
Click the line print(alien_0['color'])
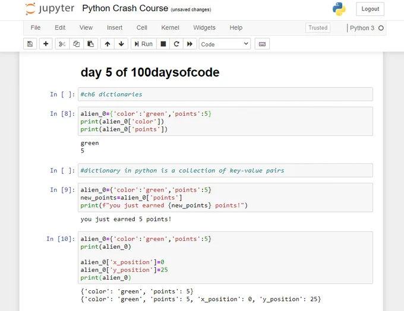pyautogui.click(x=122, y=122)
